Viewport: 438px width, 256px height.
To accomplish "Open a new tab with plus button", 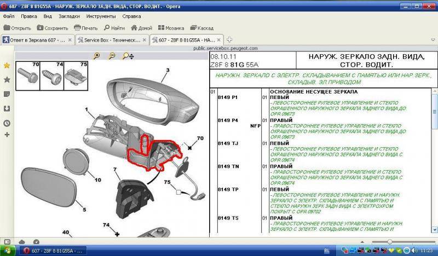I will pyautogui.click(x=229, y=39).
